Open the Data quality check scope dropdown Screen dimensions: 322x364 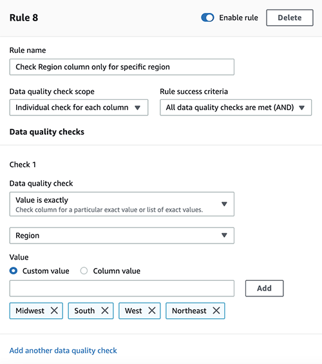point(79,108)
